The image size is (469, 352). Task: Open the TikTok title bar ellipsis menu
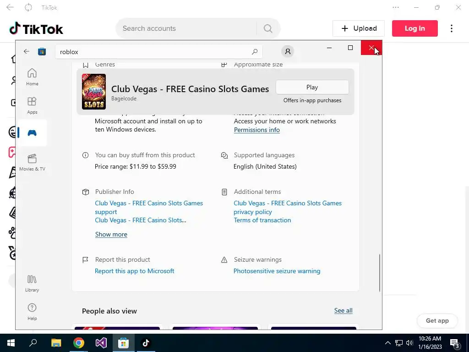pos(395,7)
